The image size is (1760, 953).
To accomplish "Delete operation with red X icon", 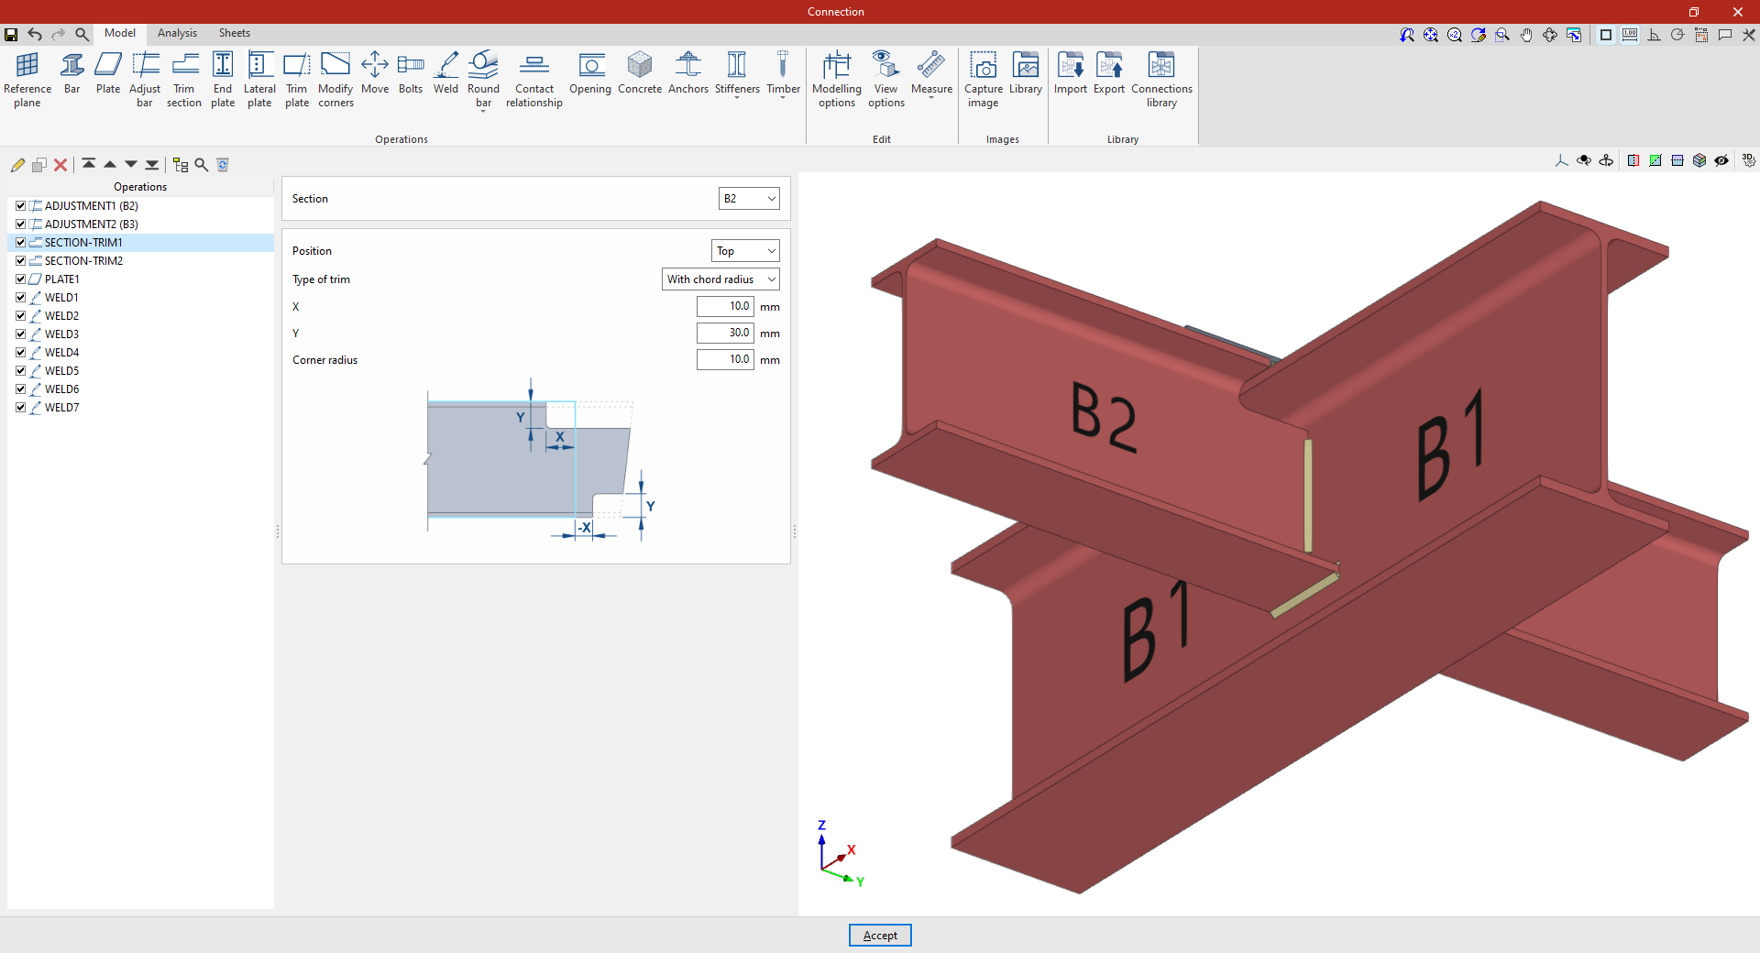I will (60, 165).
